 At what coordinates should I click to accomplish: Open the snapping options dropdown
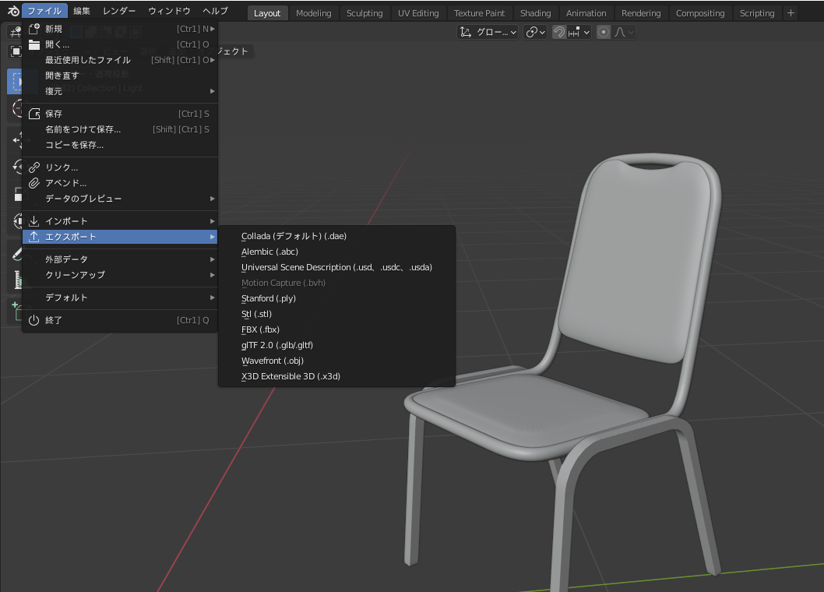point(579,32)
